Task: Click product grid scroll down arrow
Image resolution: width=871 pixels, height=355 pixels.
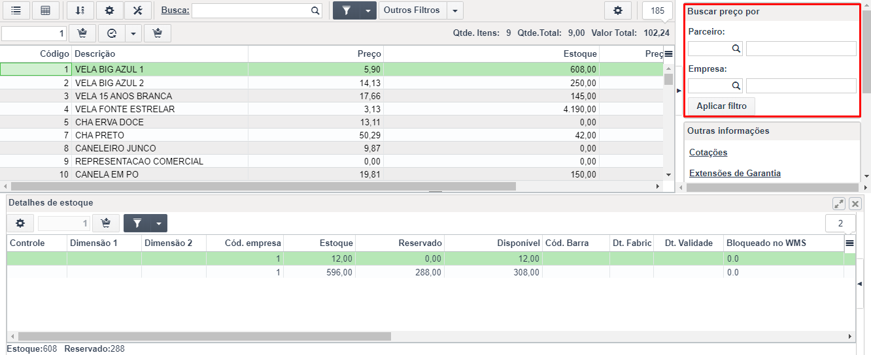Action: point(668,175)
